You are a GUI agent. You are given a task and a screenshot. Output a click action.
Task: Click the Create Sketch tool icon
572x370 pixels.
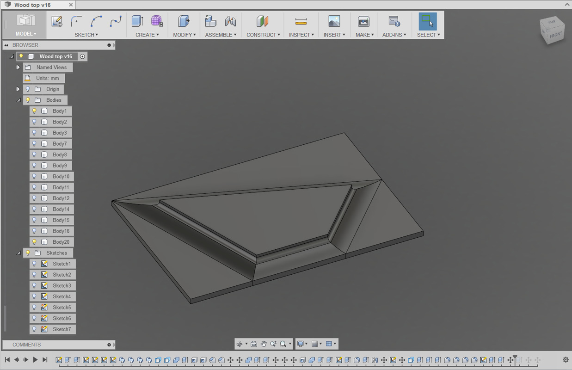click(57, 21)
